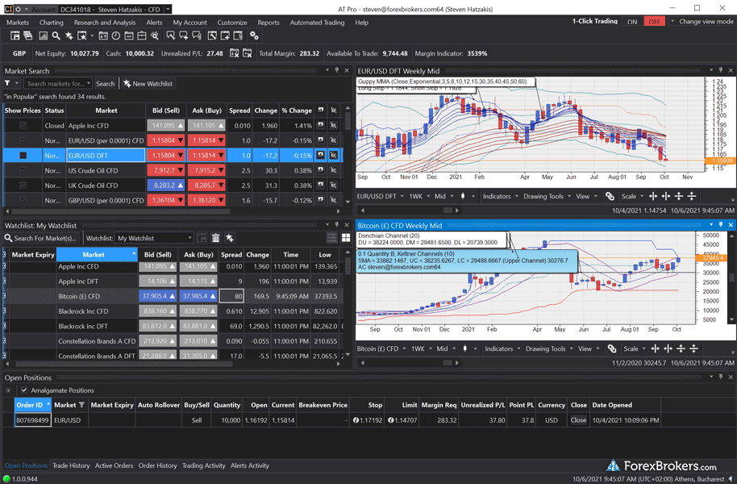Pin the Market Search panel
The image size is (737, 484).
point(337,70)
